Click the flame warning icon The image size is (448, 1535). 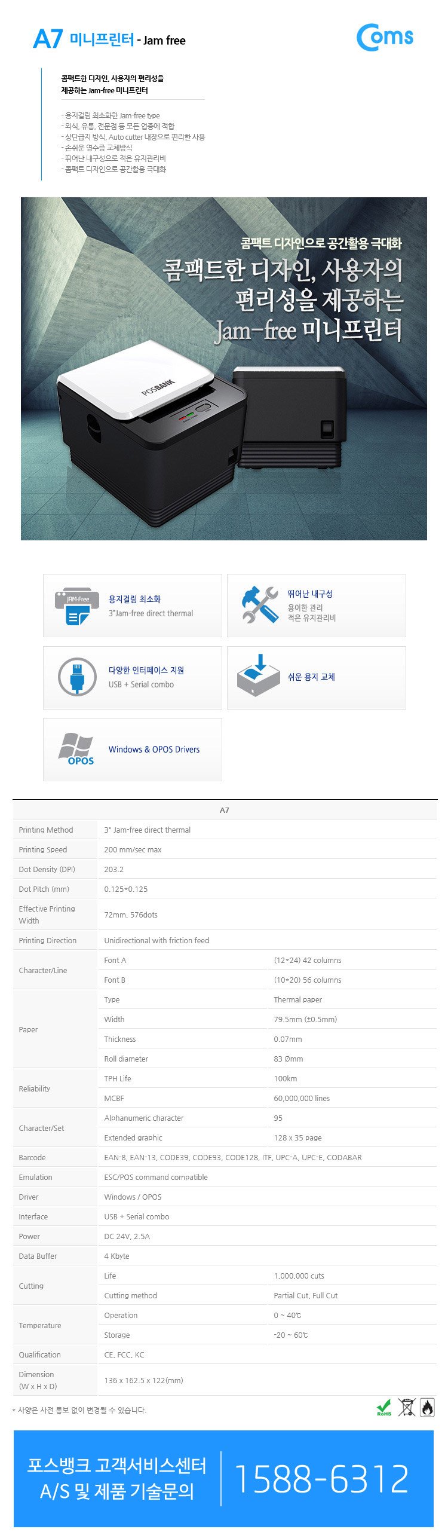pyautogui.click(x=427, y=1408)
